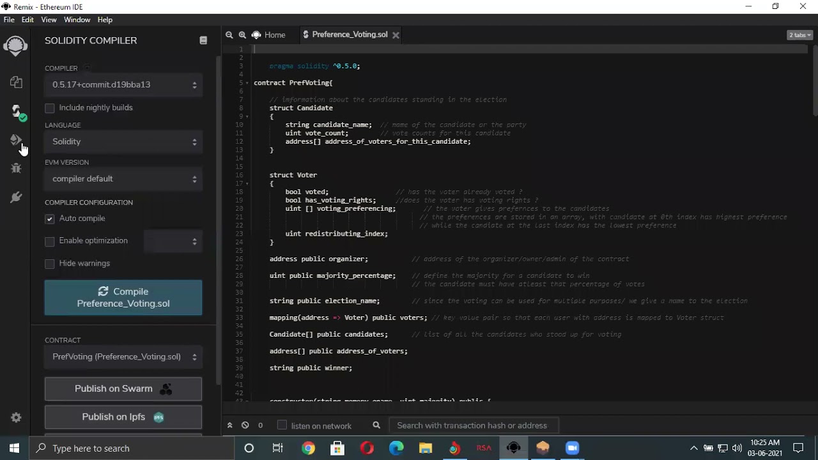Select the Solidity compiler sidebar icon
Screen dimensions: 818x460
[x=16, y=112]
